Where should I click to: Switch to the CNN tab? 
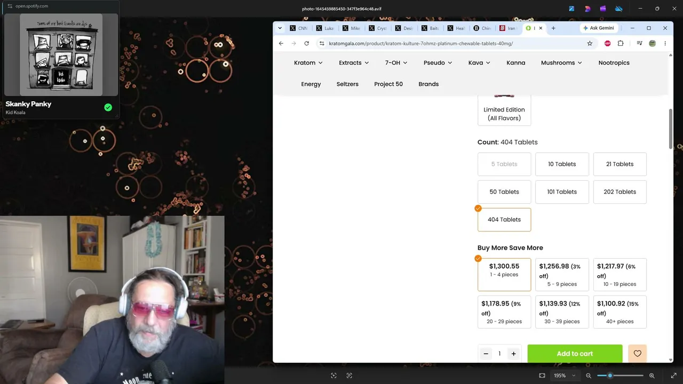click(299, 28)
